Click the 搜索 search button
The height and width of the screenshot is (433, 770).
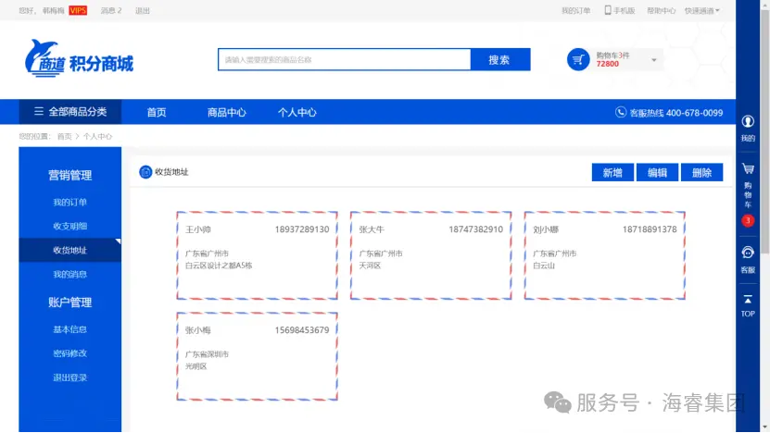coord(499,60)
